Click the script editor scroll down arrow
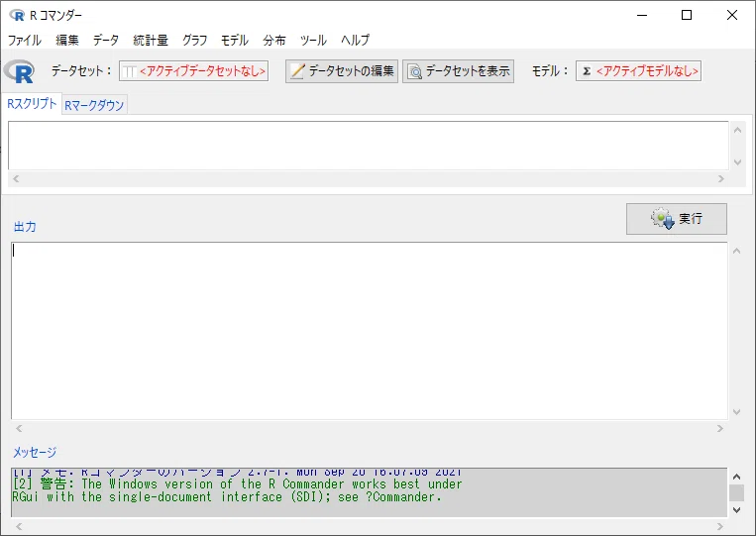 point(737,162)
